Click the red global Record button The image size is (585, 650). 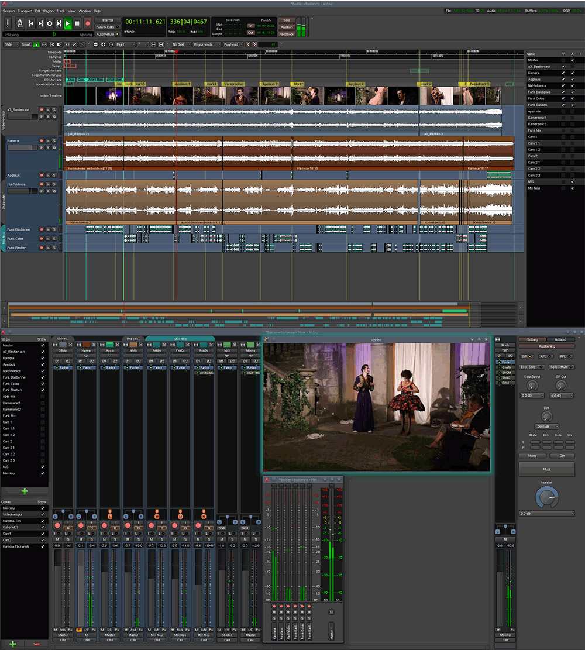[x=87, y=23]
